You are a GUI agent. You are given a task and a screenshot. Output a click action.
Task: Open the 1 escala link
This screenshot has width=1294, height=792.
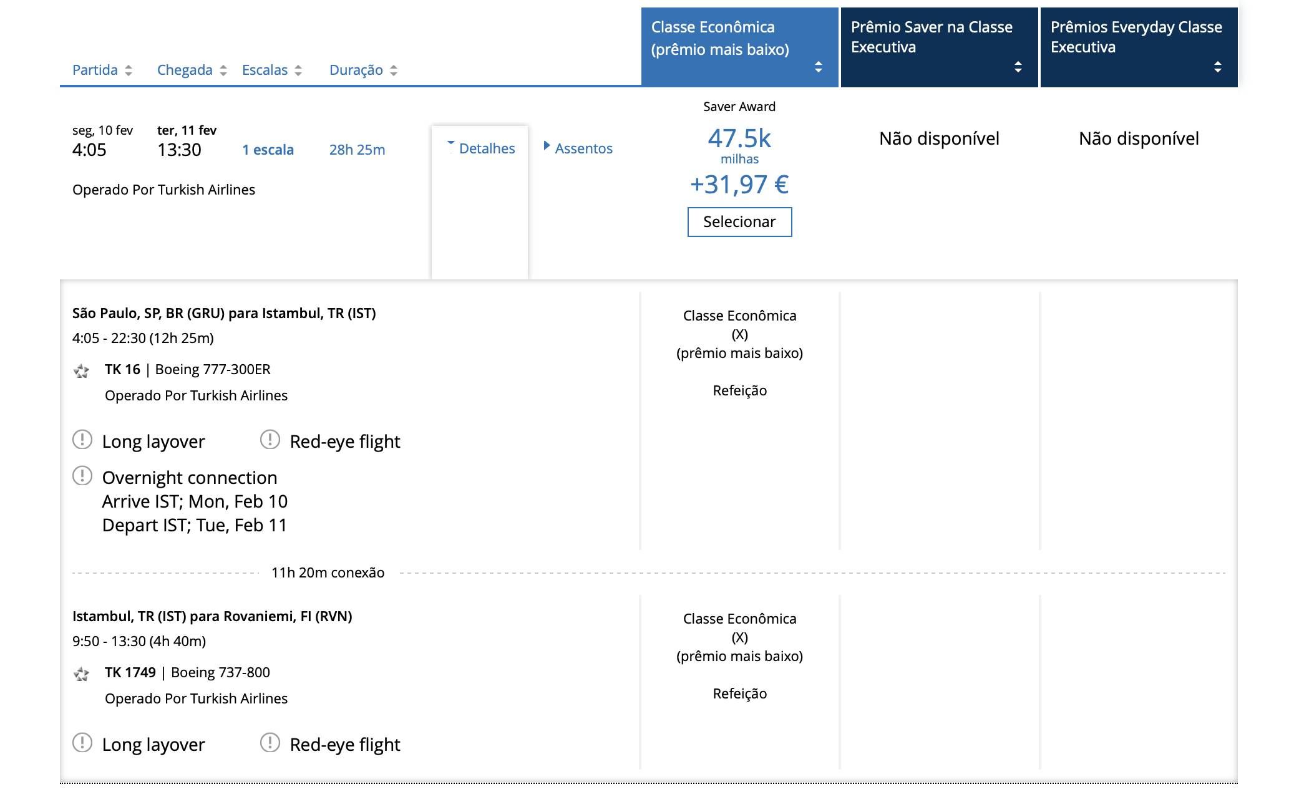(268, 150)
